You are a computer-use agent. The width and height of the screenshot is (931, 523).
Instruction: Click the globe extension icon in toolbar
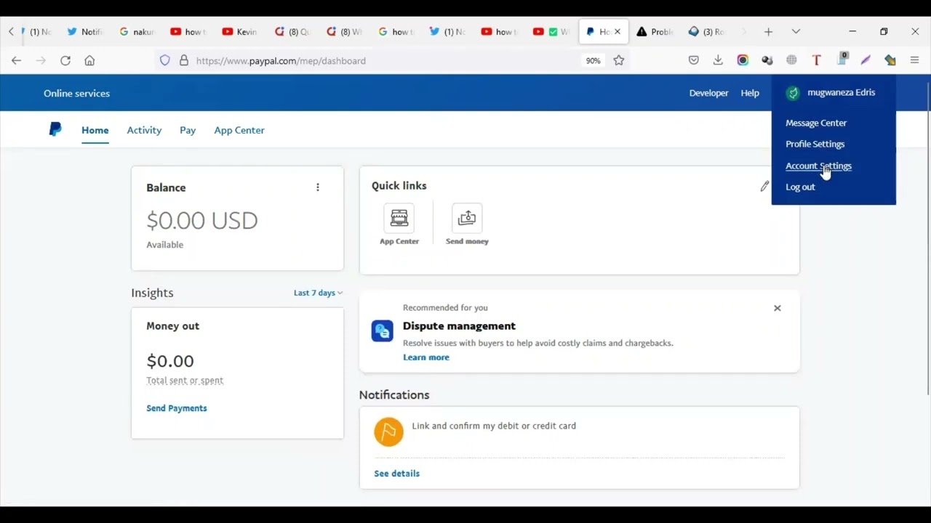791,60
